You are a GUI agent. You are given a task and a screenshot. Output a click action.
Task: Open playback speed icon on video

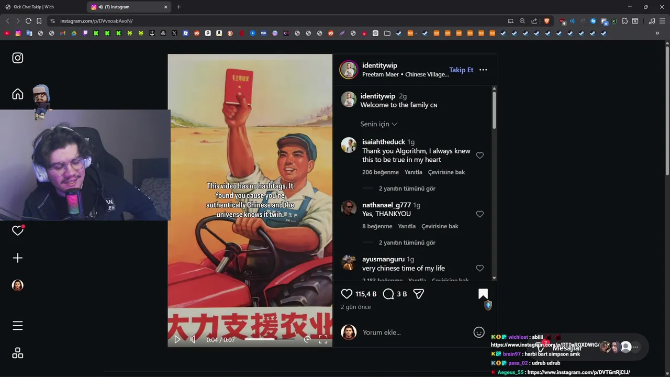307,339
